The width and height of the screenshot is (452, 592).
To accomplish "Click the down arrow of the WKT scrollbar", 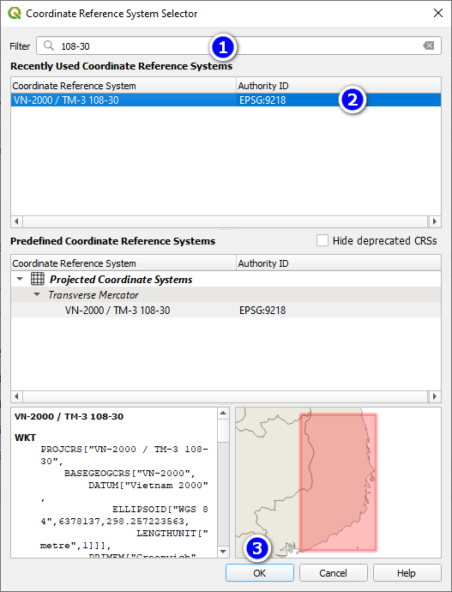I will pos(223,552).
